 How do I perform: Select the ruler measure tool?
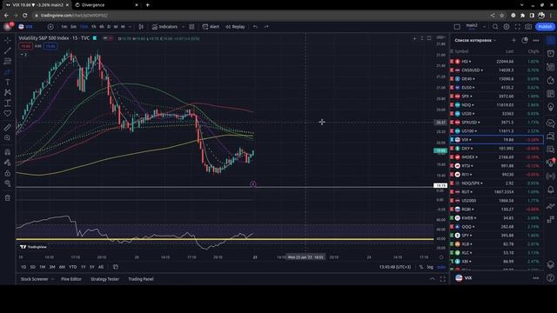[8, 127]
